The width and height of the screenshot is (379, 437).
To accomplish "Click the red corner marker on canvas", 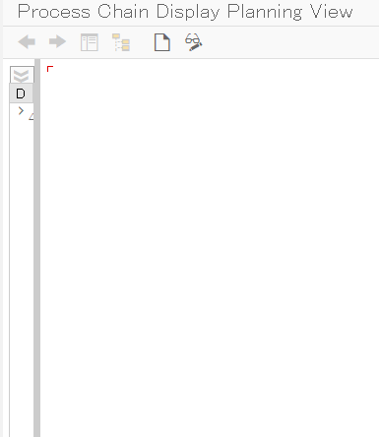I will [50, 69].
